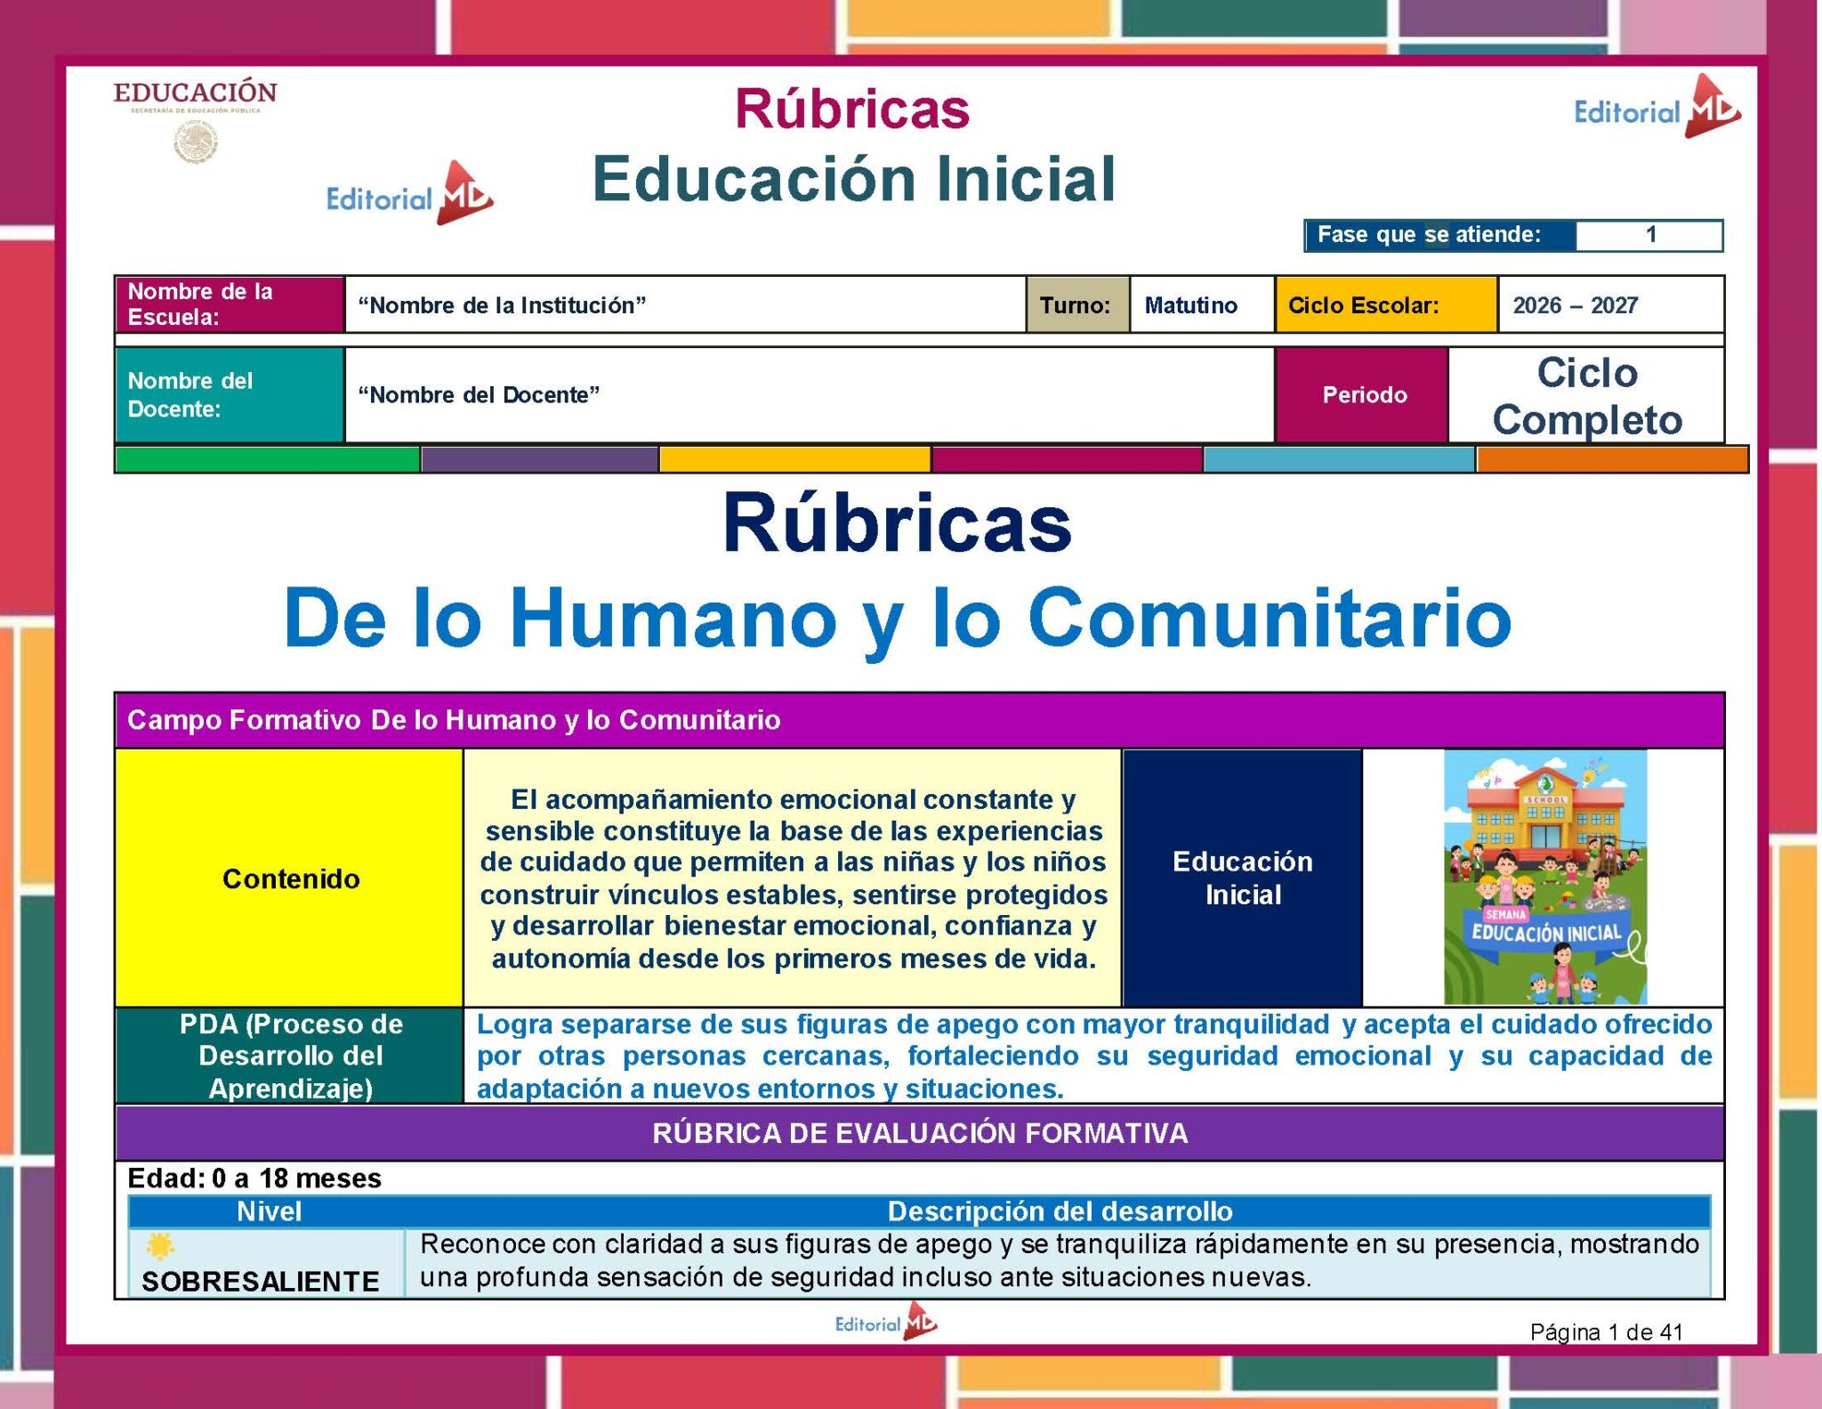The height and width of the screenshot is (1409, 1822).
Task: Click the green color bar segment
Action: click(x=267, y=459)
